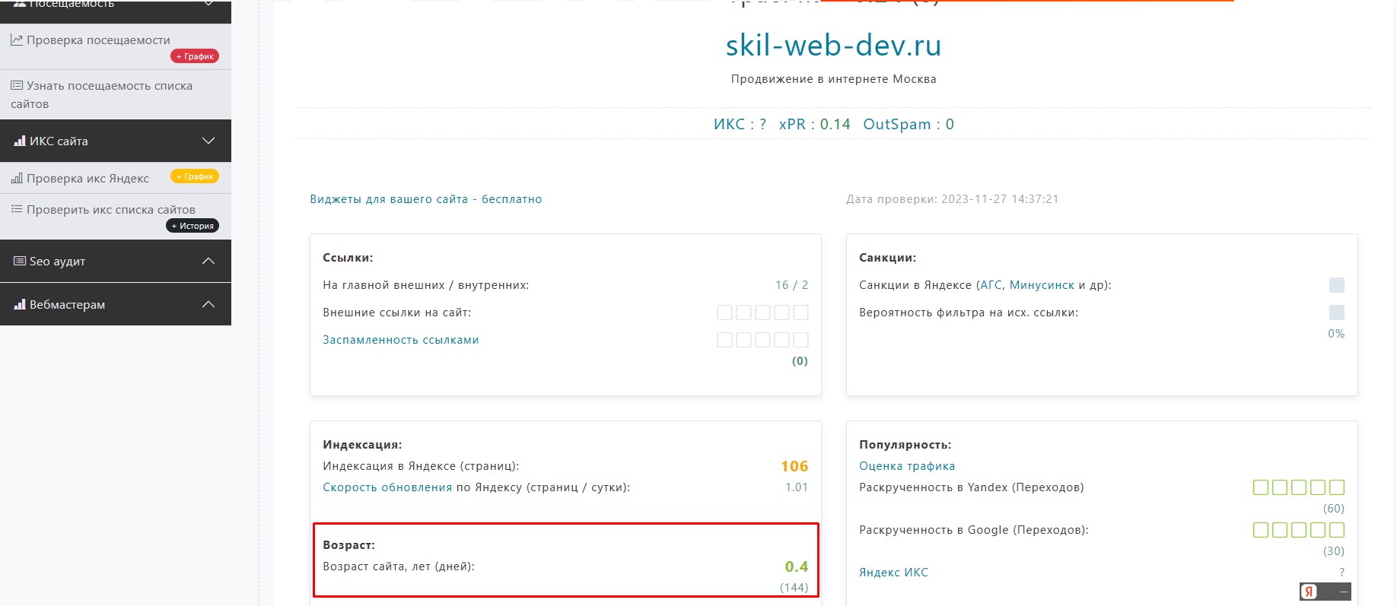Click the (60) Yandex visits value
The image size is (1397, 606).
[1334, 509]
